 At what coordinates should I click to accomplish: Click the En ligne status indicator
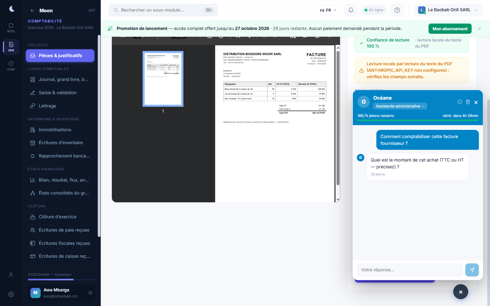(x=374, y=10)
